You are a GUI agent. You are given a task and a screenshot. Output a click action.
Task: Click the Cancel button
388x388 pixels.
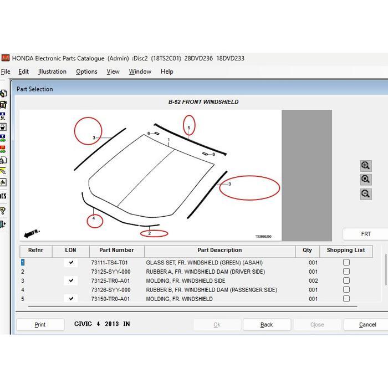point(367,324)
